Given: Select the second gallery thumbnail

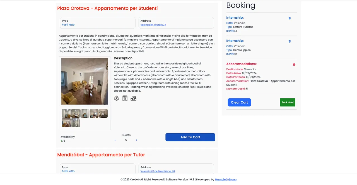Looking at the screenshot, I should [x=75, y=113].
